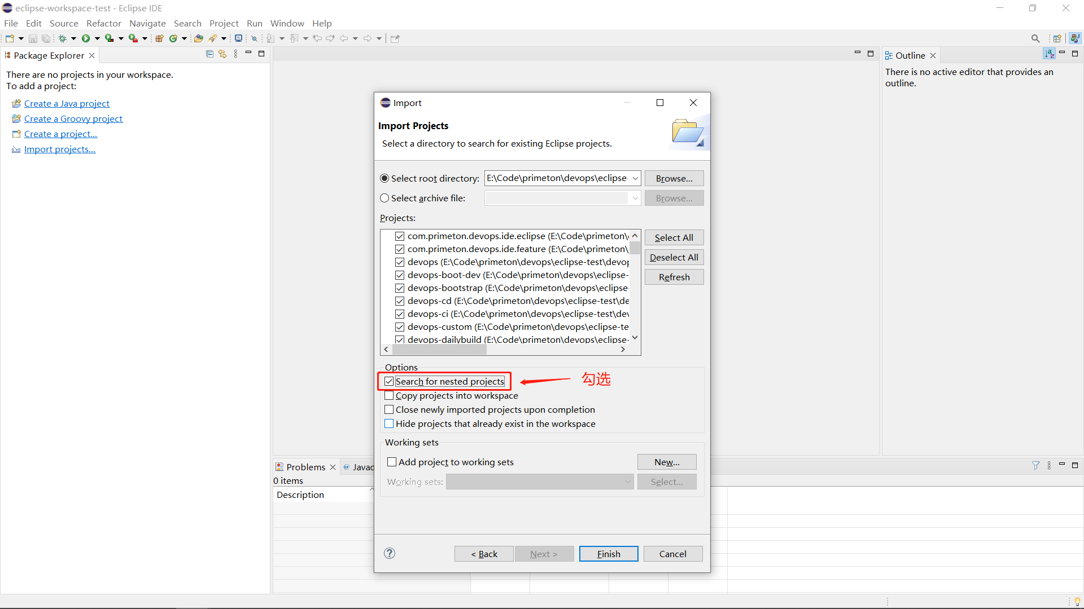Toggle Search for nested projects checkbox
This screenshot has height=609, width=1084.
(388, 381)
